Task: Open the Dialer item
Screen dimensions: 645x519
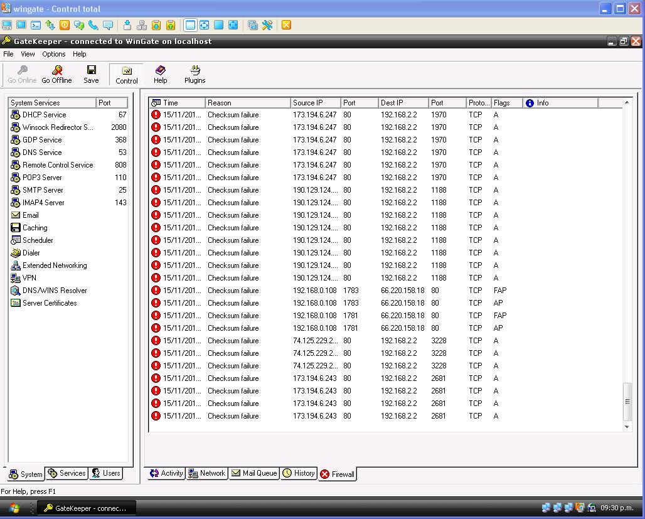Action: pyautogui.click(x=25, y=253)
